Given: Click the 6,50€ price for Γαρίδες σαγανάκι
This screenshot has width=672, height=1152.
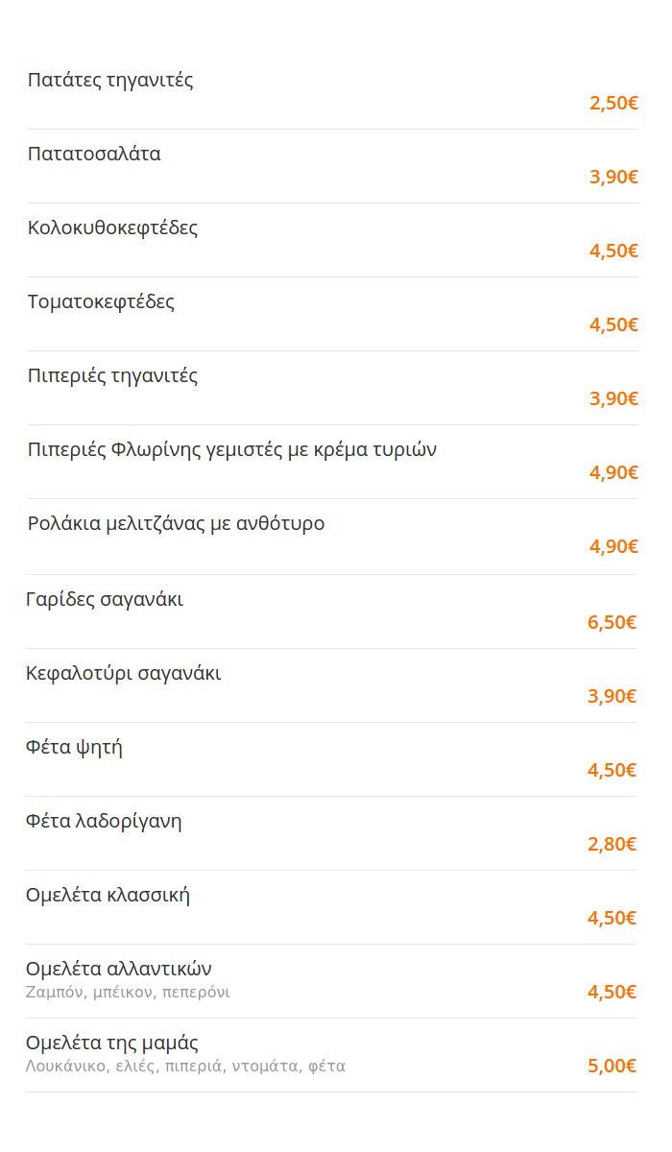Looking at the screenshot, I should pos(612,622).
